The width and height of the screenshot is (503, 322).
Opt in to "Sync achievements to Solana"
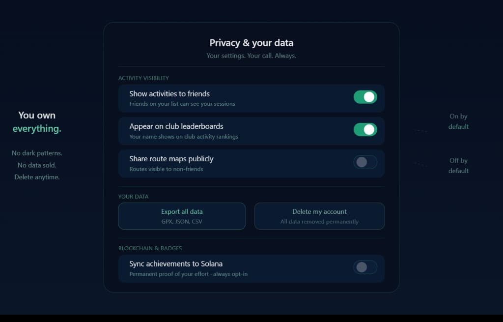[x=365, y=267]
